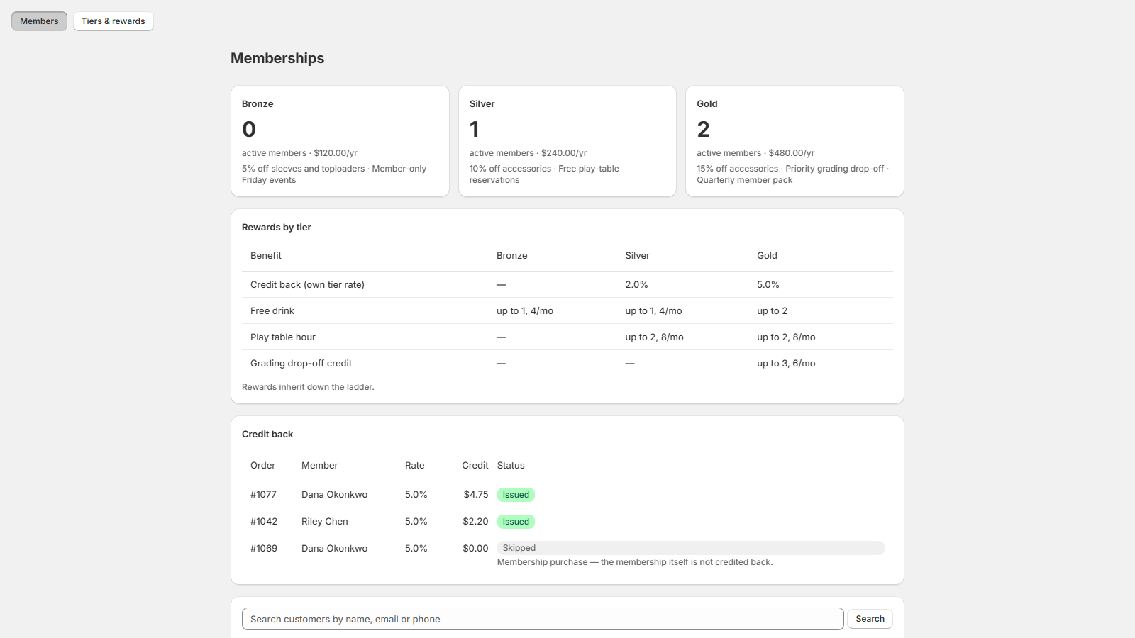Viewport: 1135px width, 638px height.
Task: Click the Credit back section heading
Action: pos(267,434)
